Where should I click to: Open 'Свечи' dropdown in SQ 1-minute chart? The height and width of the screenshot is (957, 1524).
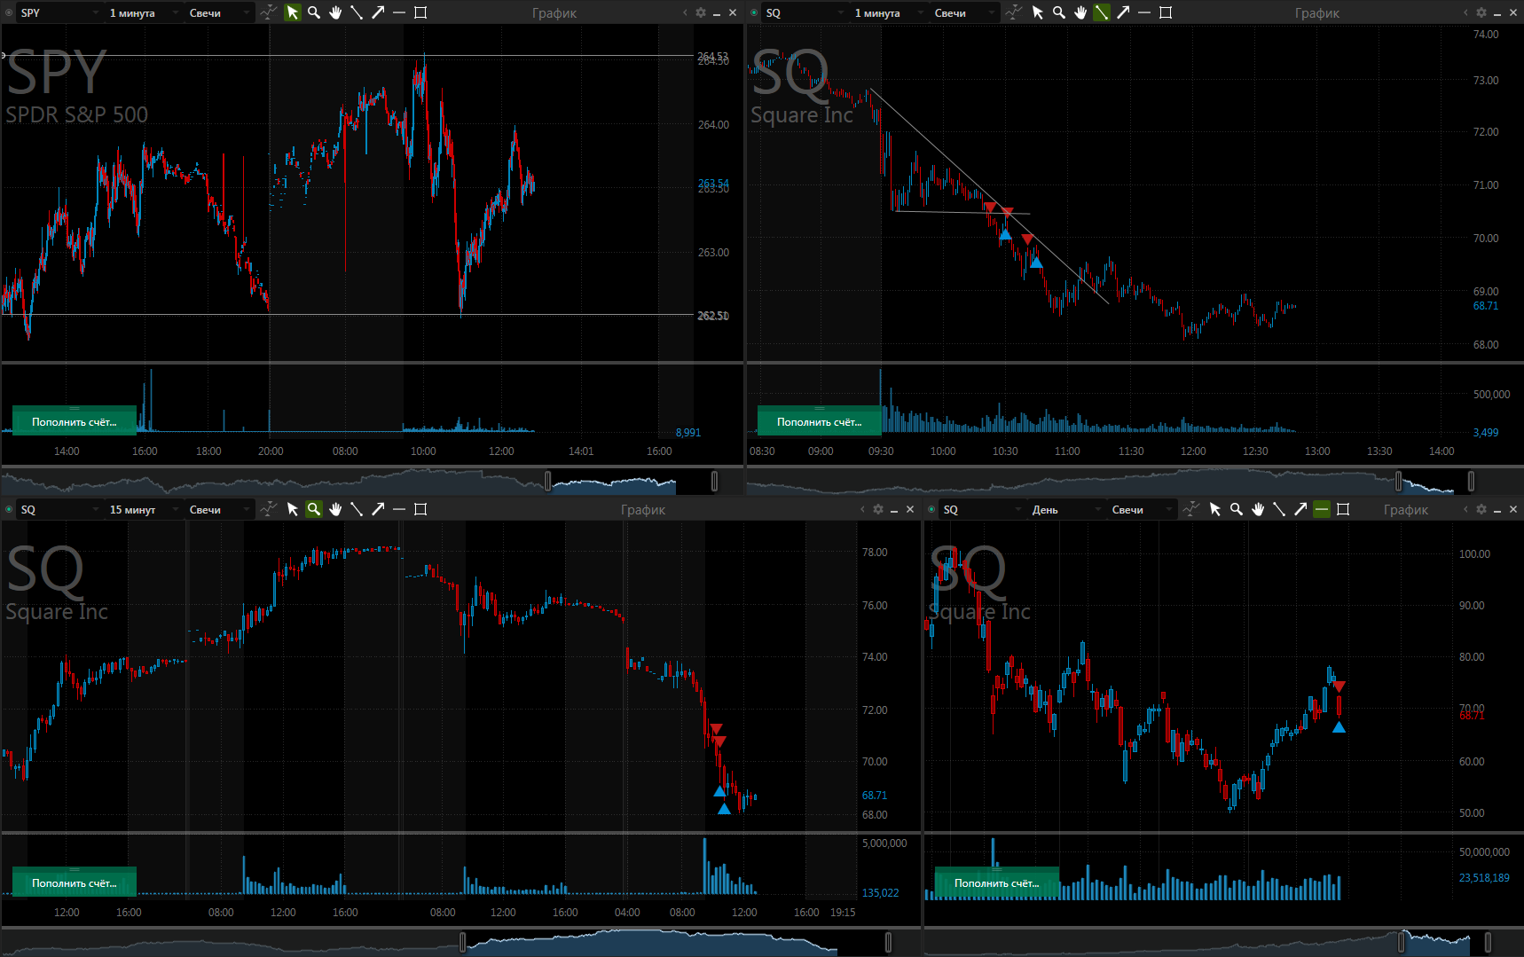(964, 12)
